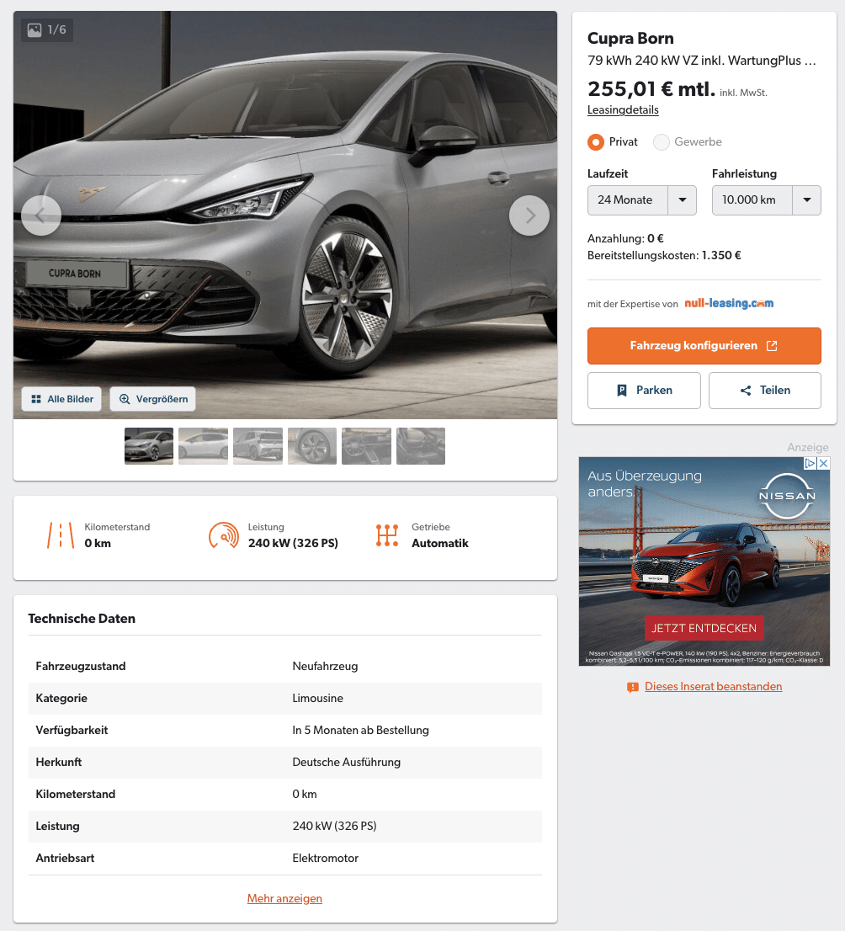845x931 pixels.
Task: Go to previous car photo arrow
Action: pyautogui.click(x=41, y=215)
